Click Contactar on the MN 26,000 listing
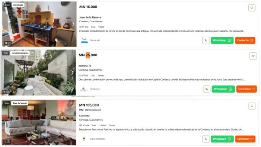Image resolution: width=261 pixels, height=147 pixels. pos(246,89)
